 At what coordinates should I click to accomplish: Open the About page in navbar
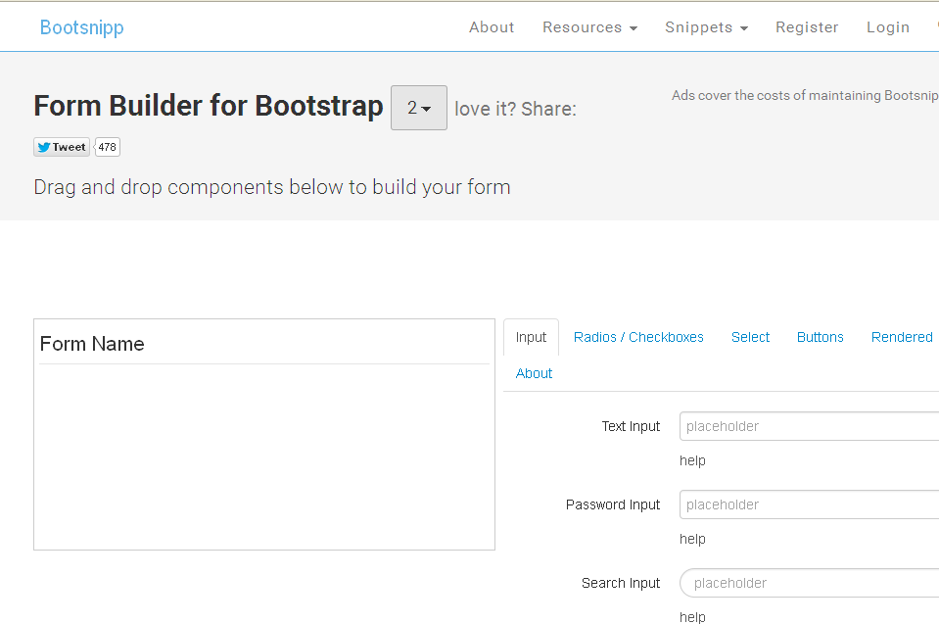[x=492, y=27]
